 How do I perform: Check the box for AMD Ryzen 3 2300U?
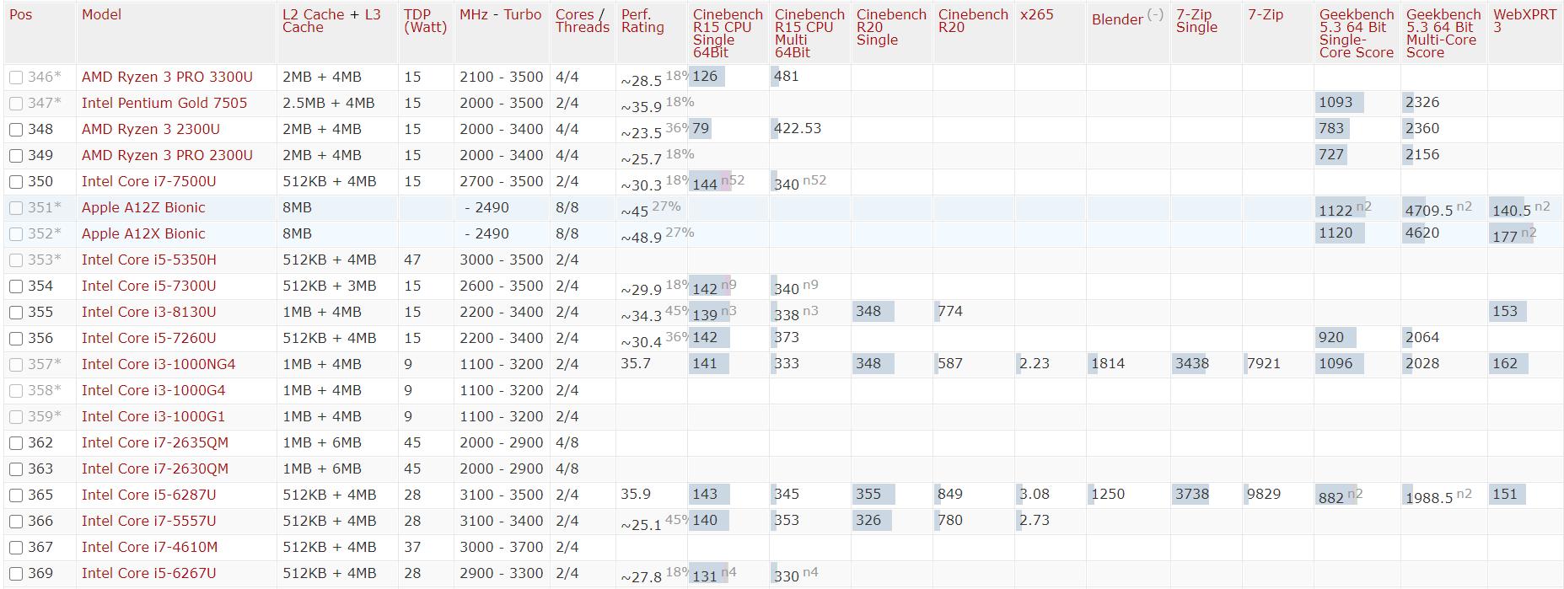click(x=16, y=130)
